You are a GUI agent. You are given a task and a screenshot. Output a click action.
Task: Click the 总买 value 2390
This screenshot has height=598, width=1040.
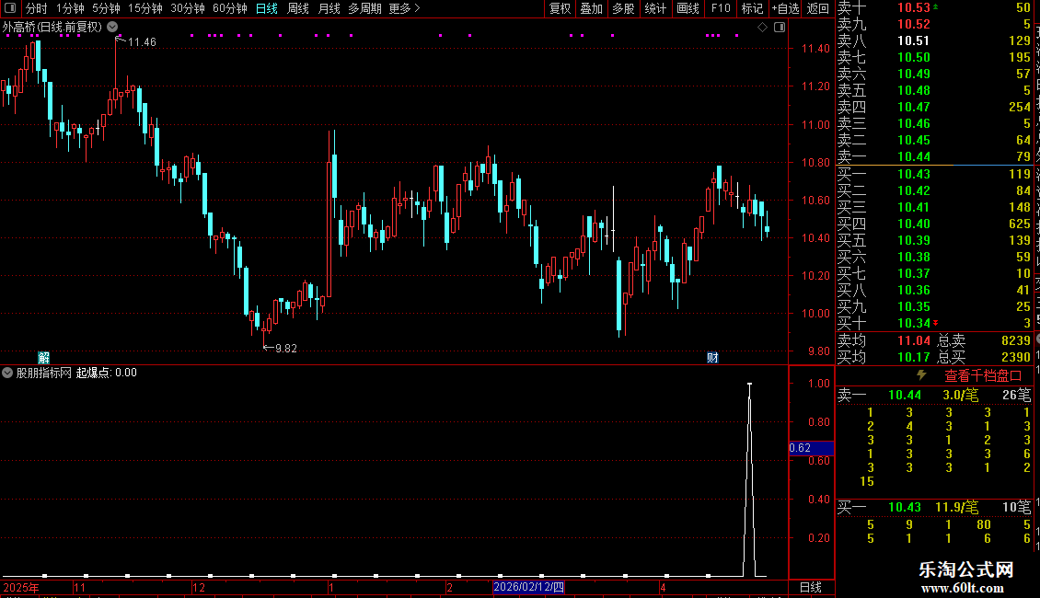click(1015, 357)
